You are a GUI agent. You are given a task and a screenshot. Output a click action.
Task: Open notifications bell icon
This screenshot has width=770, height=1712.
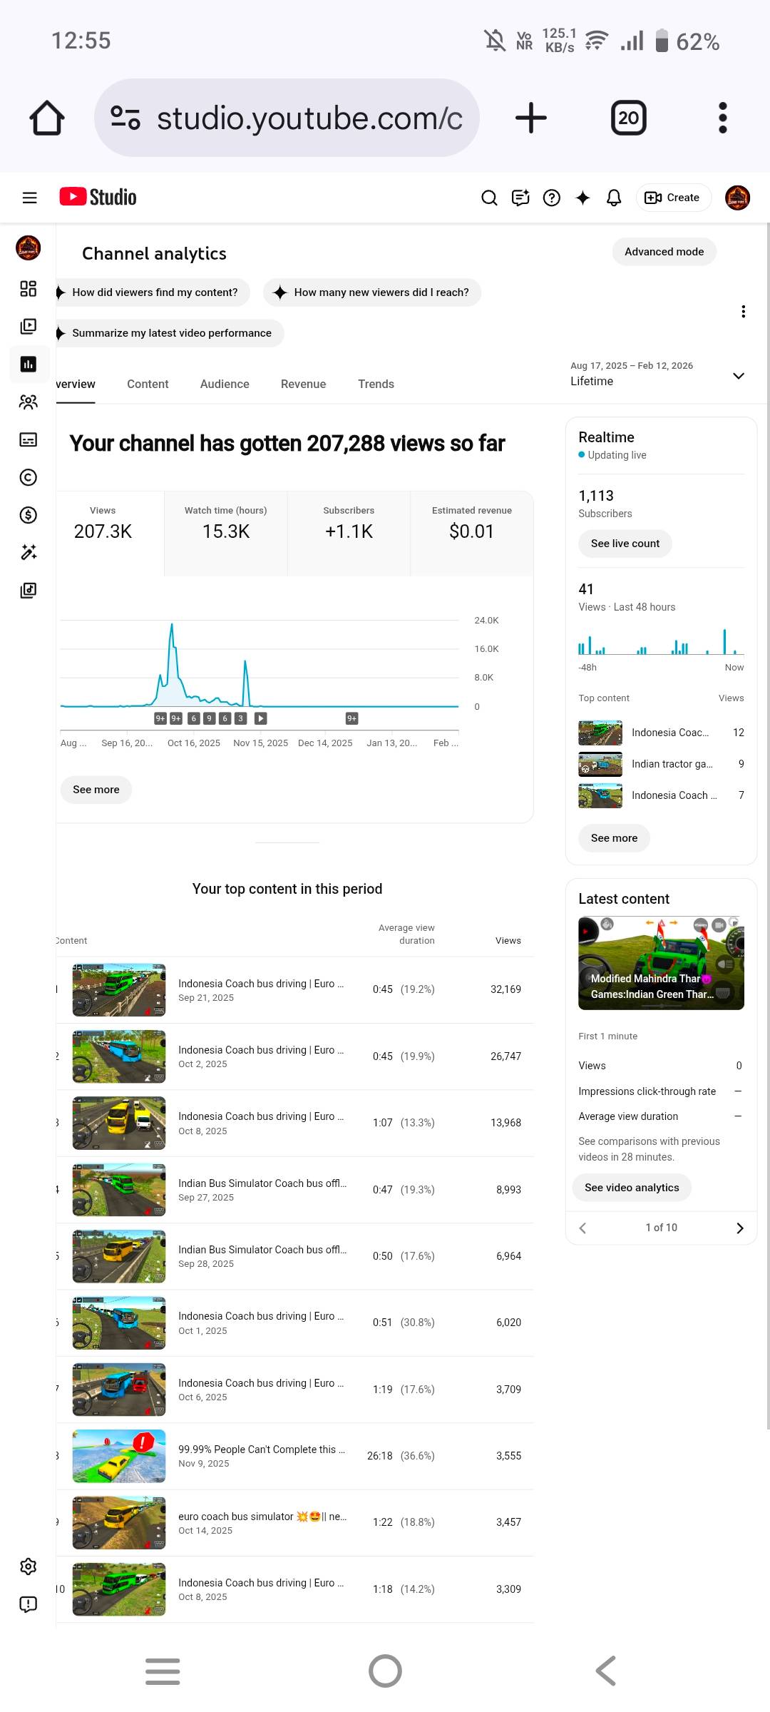pos(613,198)
